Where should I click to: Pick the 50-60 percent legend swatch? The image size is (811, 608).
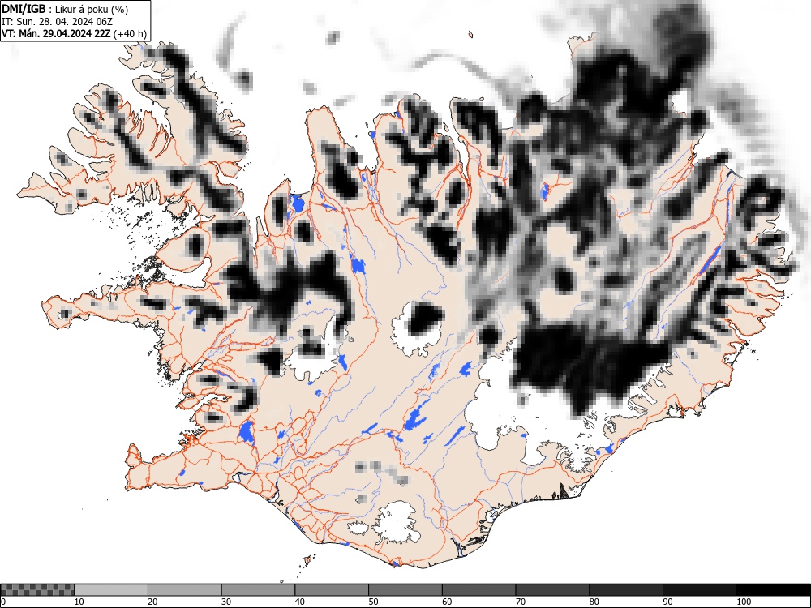coord(405,590)
